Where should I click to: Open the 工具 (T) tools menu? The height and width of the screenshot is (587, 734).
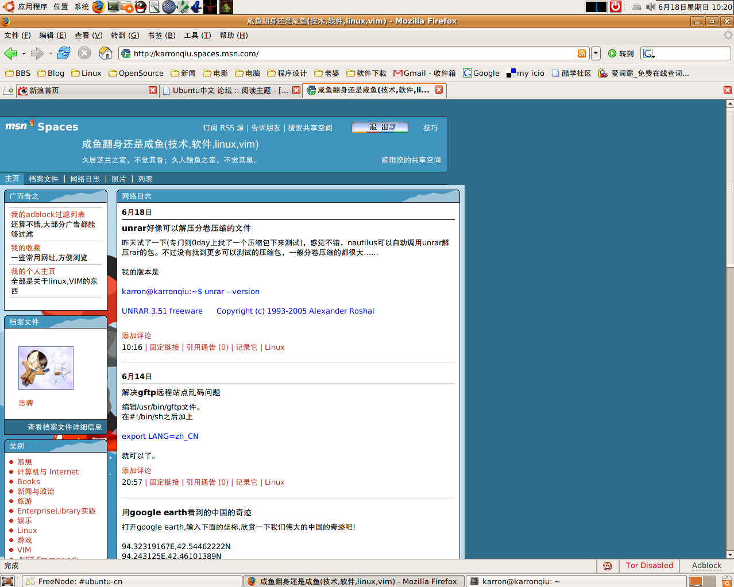(198, 36)
